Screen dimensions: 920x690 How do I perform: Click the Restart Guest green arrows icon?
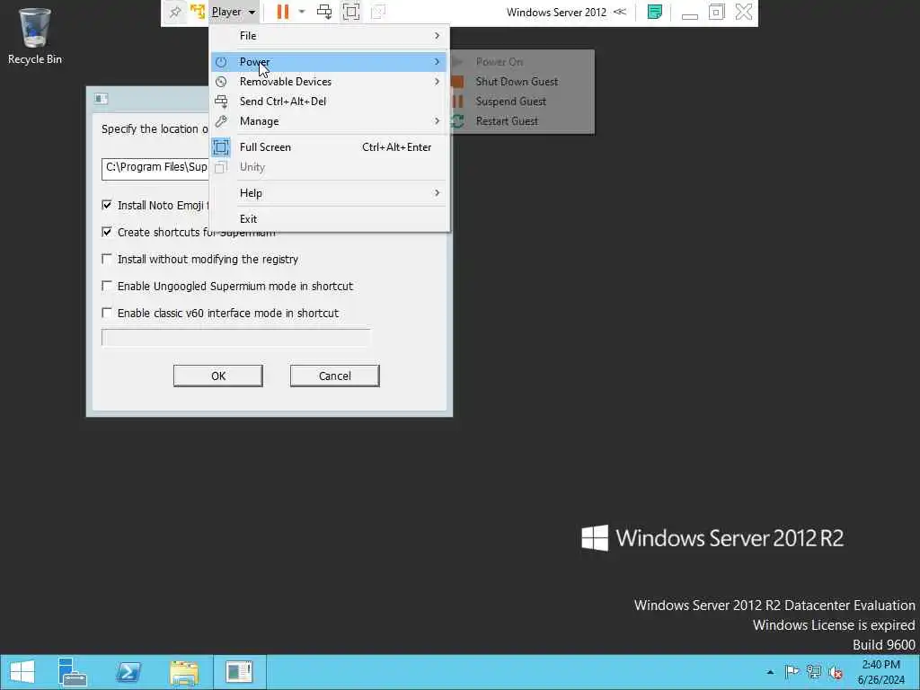click(x=457, y=121)
